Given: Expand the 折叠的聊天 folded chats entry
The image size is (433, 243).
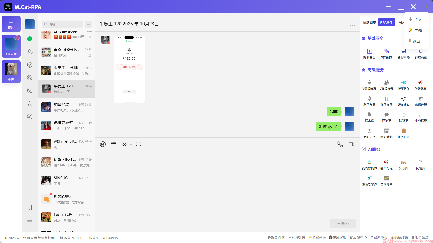Looking at the screenshot, I should click(67, 199).
